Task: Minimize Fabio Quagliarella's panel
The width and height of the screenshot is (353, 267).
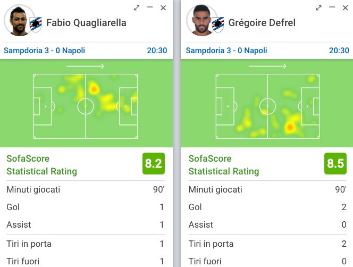Action: [150, 7]
